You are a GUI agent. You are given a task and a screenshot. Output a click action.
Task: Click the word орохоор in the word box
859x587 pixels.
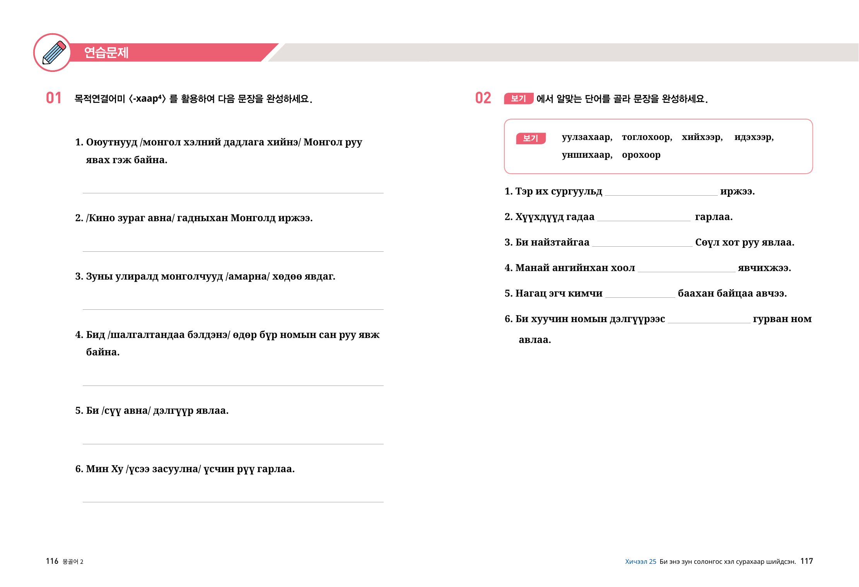(641, 155)
